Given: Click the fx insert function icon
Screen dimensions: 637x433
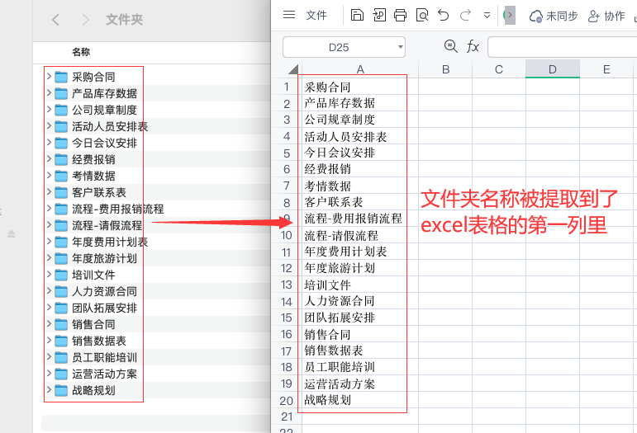Looking at the screenshot, I should [x=473, y=46].
